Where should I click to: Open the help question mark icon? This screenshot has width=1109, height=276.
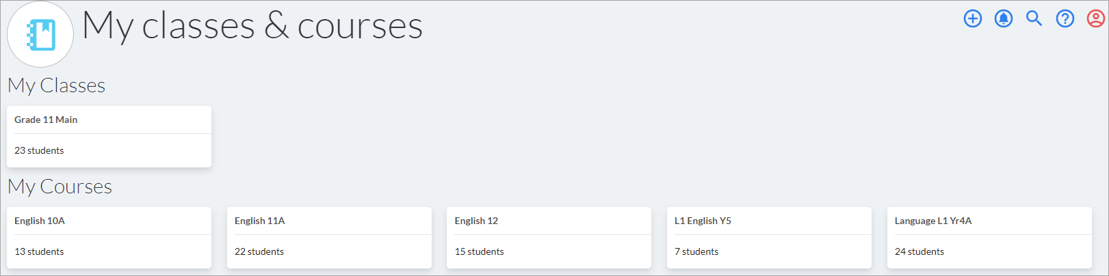1065,18
